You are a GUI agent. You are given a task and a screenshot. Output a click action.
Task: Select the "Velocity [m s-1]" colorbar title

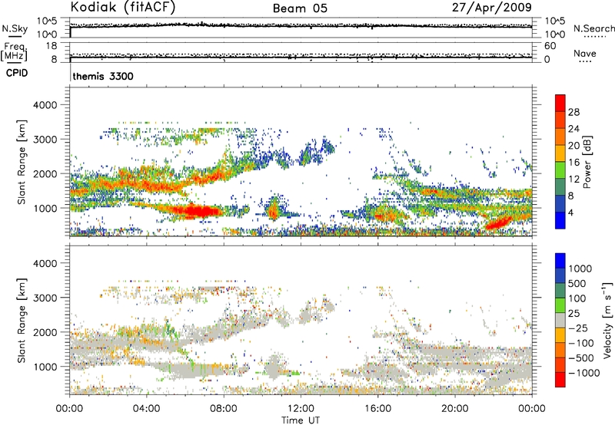(607, 320)
